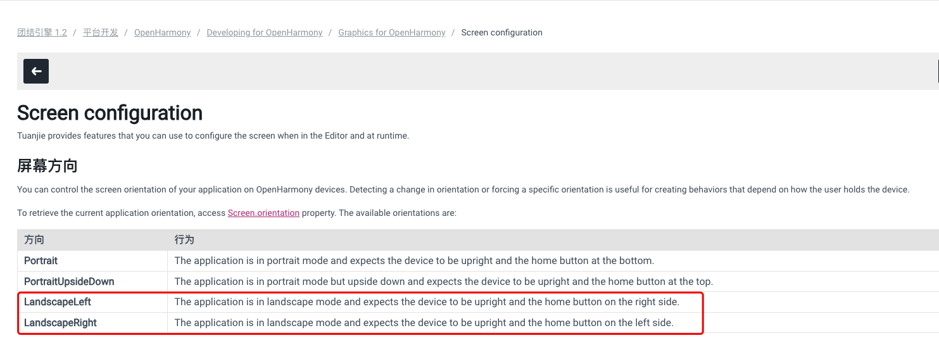Click the Portrait row description text
The width and height of the screenshot is (939, 340).
coord(414,261)
